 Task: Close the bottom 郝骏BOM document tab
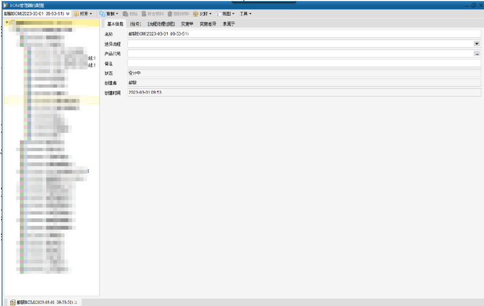coord(76,302)
